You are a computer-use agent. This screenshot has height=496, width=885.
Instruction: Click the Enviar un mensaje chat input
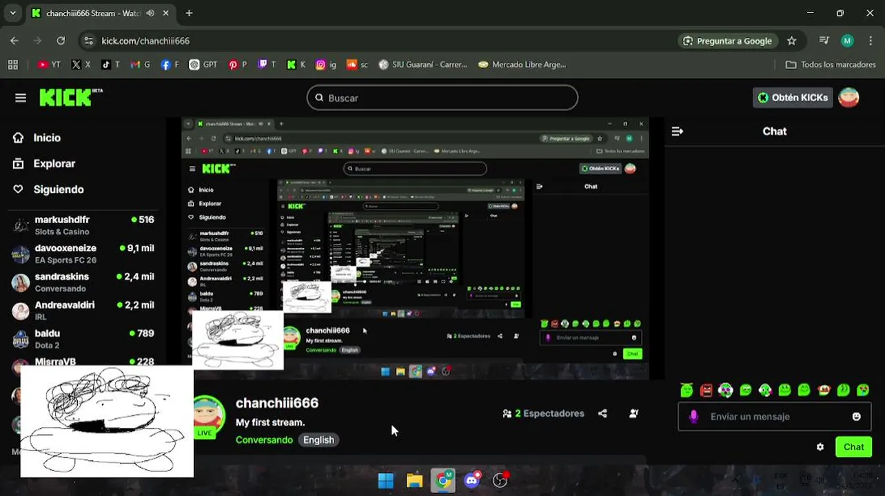pos(773,417)
